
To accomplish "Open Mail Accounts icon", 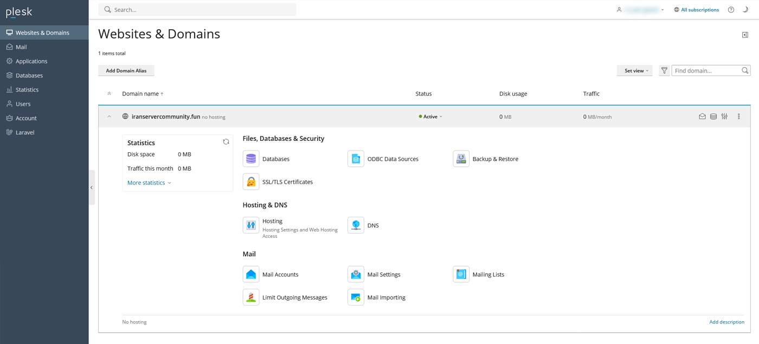I will click(251, 275).
